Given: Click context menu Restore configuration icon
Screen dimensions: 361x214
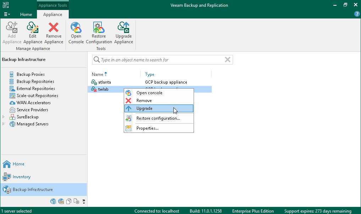Looking at the screenshot, I should [x=128, y=118].
